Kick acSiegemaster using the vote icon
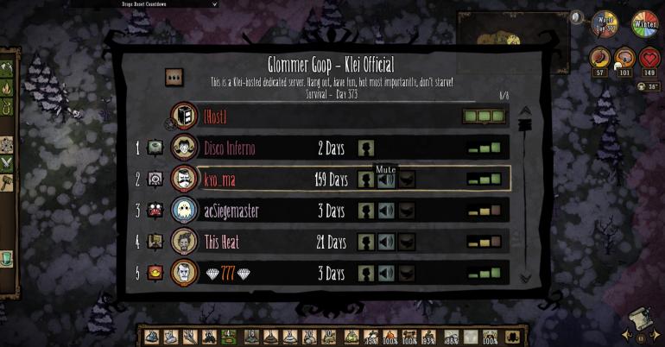Image resolution: width=665 pixels, height=347 pixels. (406, 211)
